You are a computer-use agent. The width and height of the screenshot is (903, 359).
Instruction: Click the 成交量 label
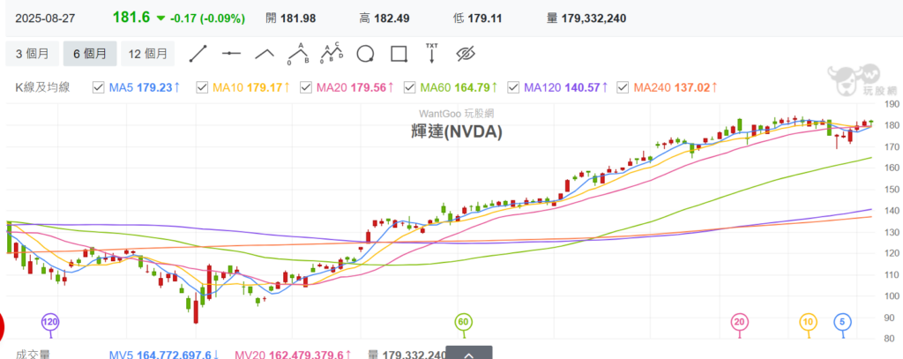tap(33, 354)
